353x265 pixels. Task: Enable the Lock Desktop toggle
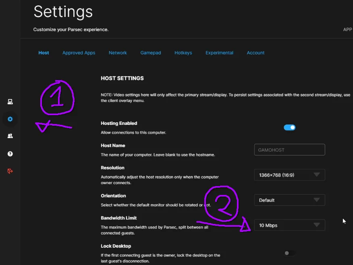point(289,253)
